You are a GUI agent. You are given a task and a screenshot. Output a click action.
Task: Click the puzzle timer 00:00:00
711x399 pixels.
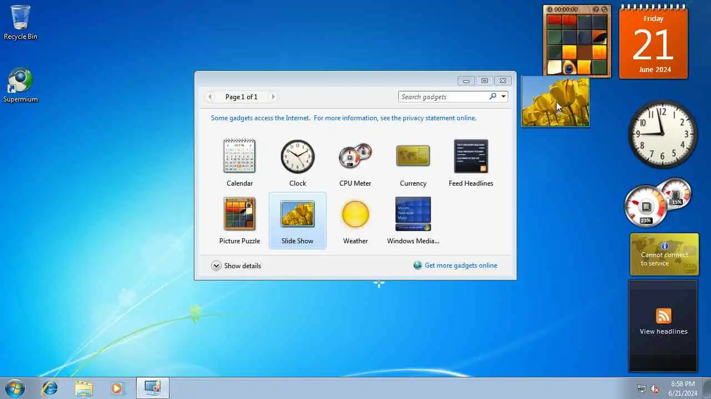coord(565,9)
